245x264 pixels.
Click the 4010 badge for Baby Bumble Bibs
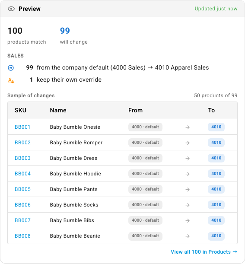point(216,220)
